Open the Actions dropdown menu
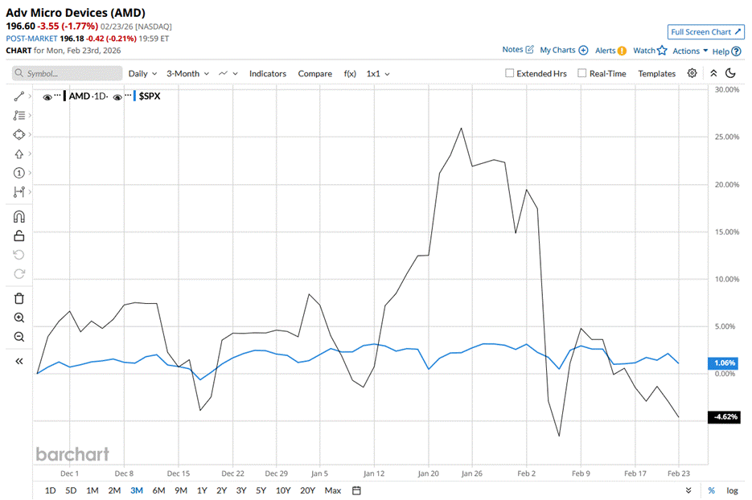The image size is (752, 500). (690, 51)
